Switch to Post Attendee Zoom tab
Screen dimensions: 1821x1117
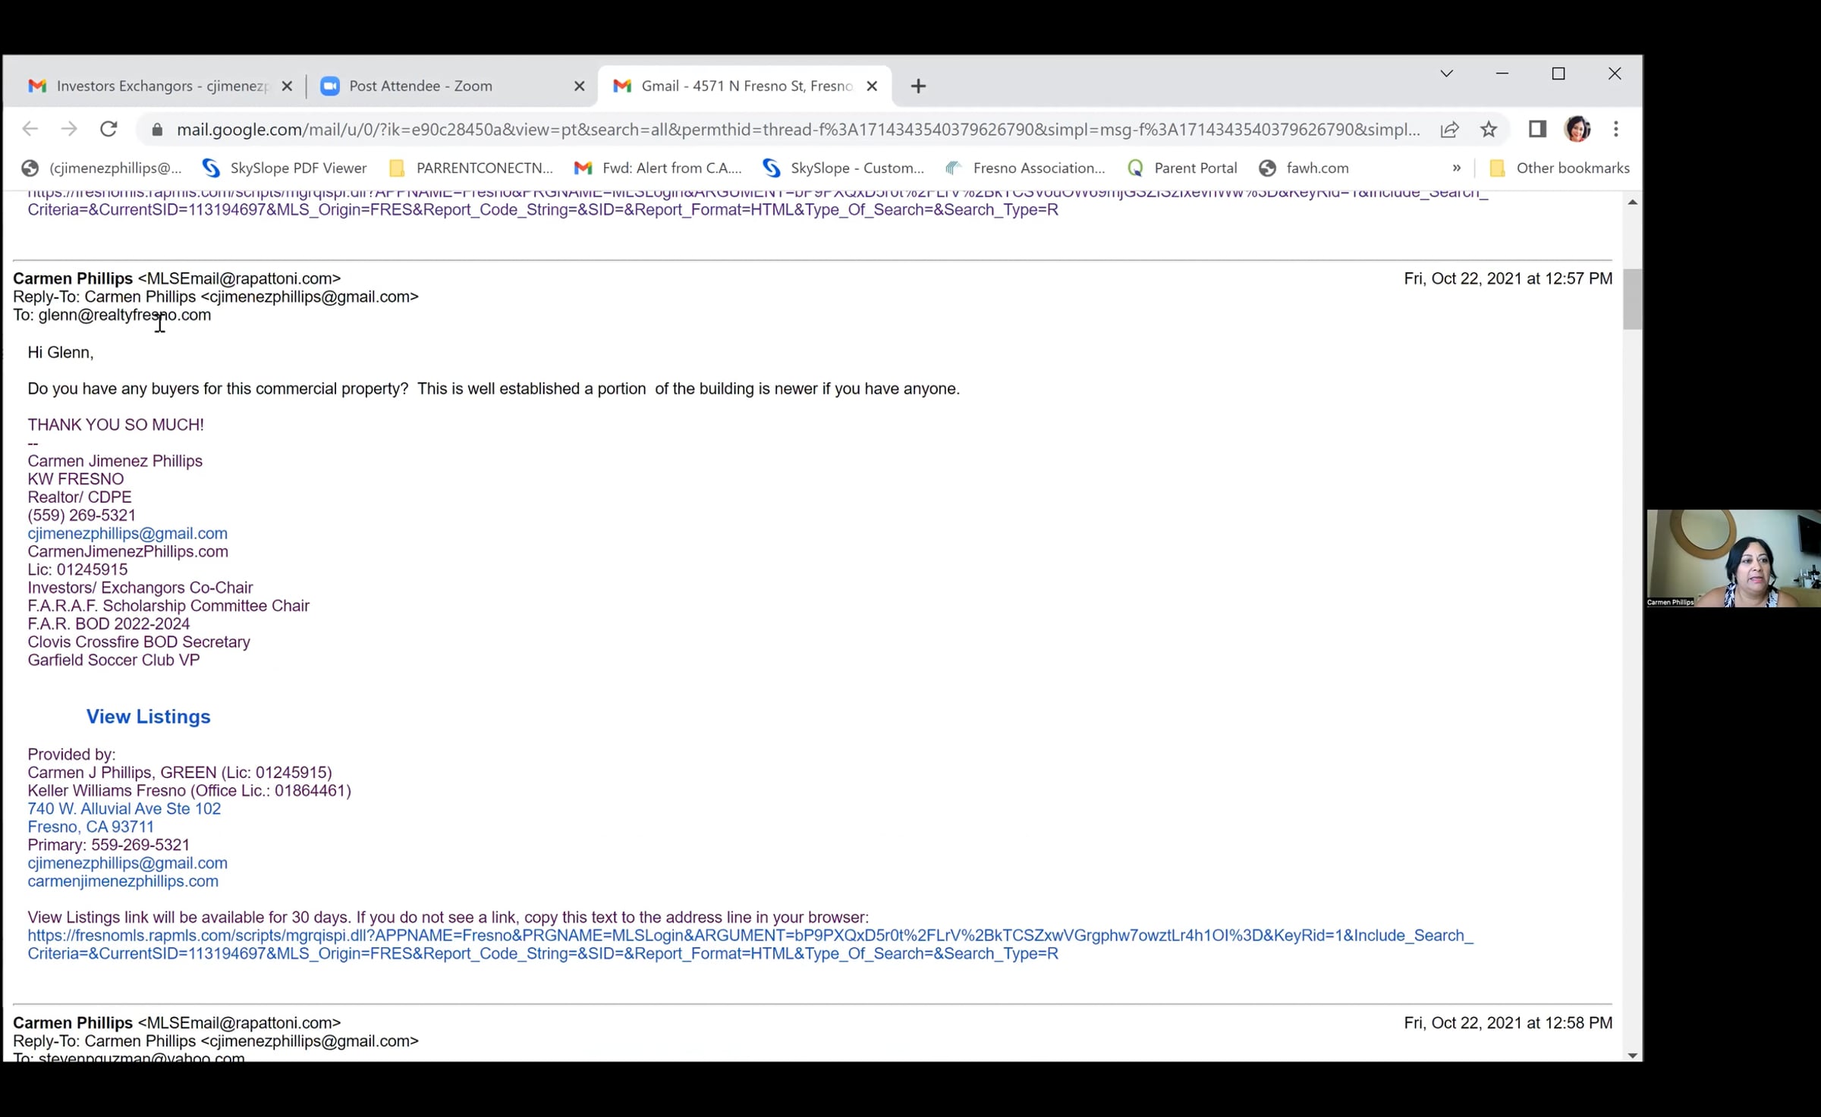pos(421,86)
